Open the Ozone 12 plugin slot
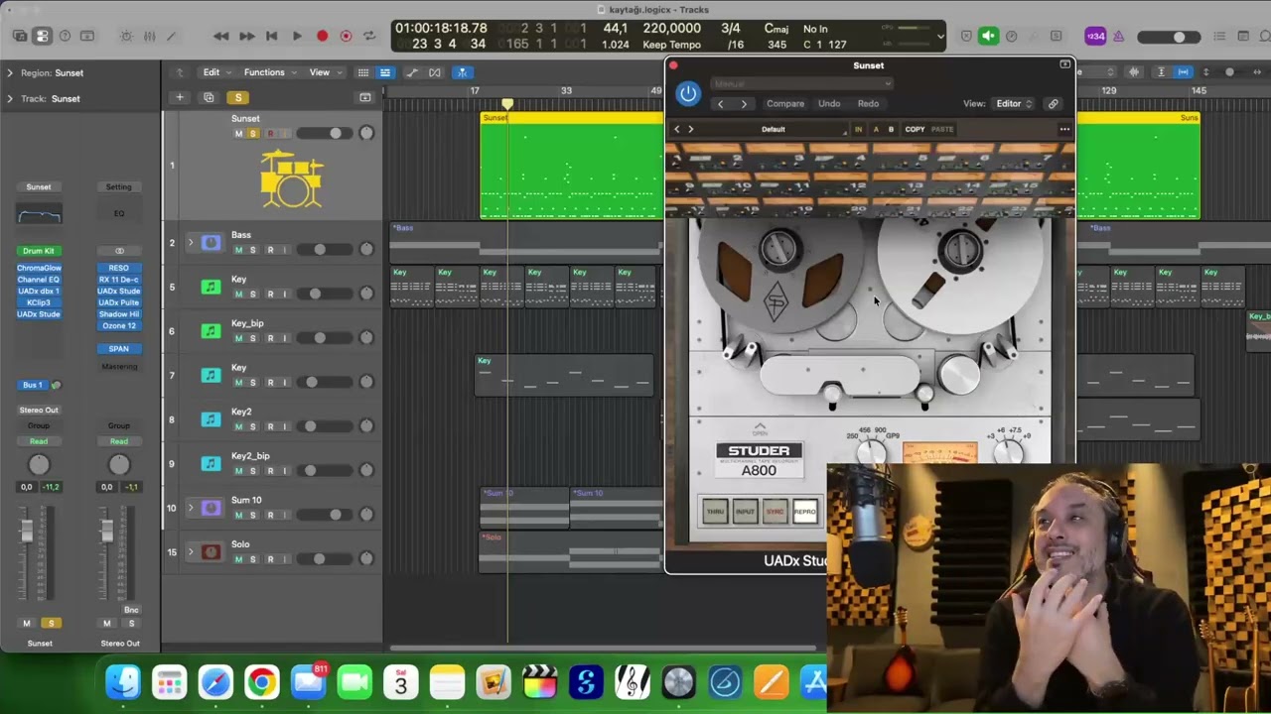This screenshot has height=714, width=1271. (119, 325)
